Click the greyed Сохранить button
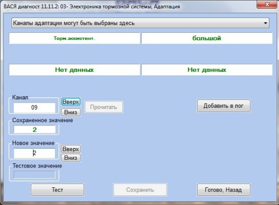The height and width of the screenshot is (205, 279). point(140,190)
